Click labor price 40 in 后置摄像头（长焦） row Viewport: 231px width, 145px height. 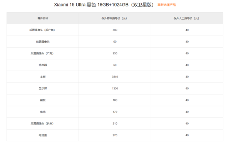coord(187,123)
